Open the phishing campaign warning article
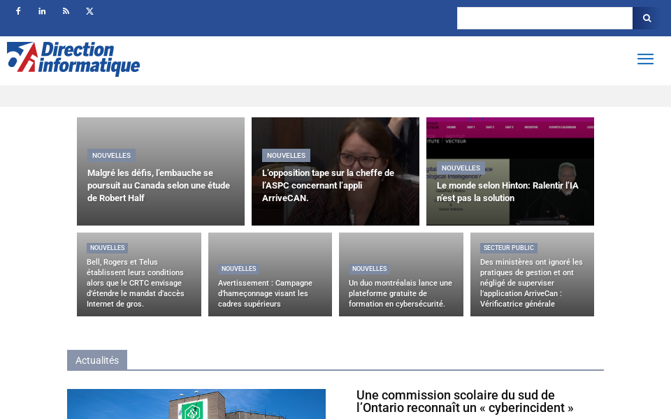 [266, 293]
